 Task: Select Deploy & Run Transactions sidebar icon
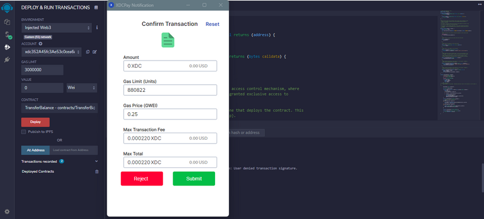[7, 47]
